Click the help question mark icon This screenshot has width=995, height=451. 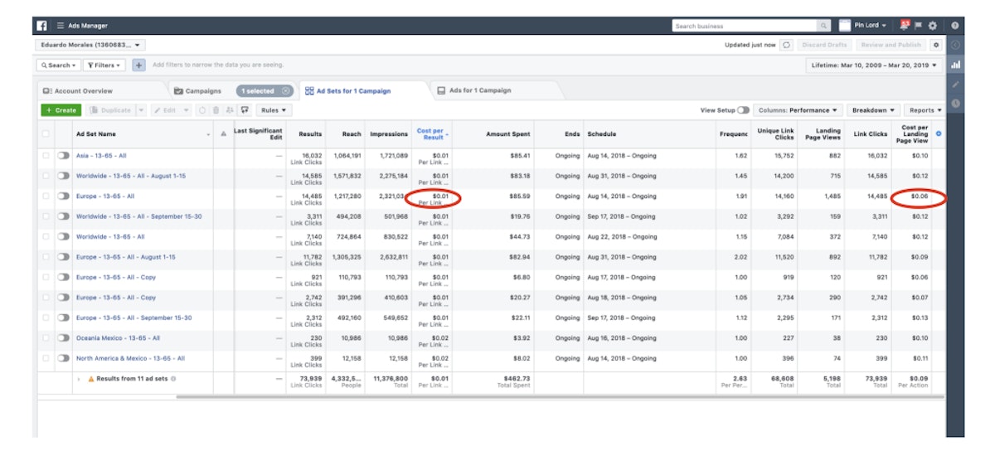(955, 26)
